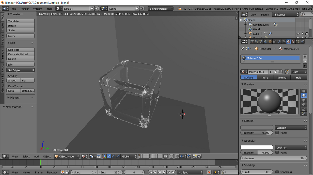Open the No Sync playback dropdown
The image size is (313, 175).
tap(190, 172)
